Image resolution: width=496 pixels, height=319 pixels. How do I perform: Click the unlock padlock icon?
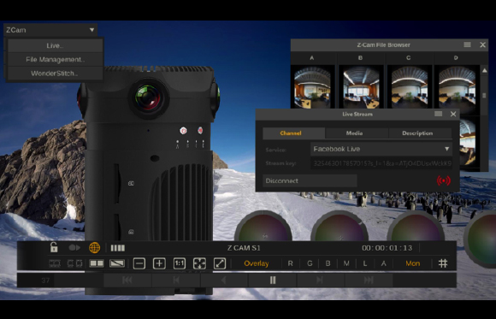54,247
